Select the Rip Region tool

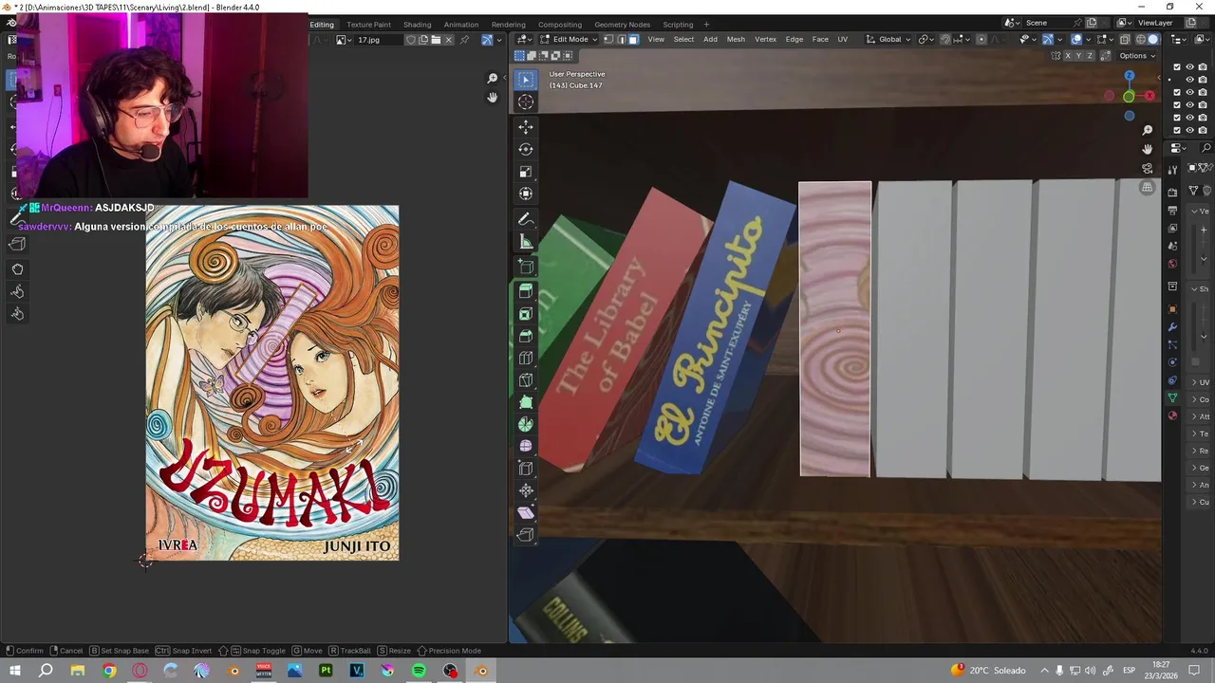526,535
